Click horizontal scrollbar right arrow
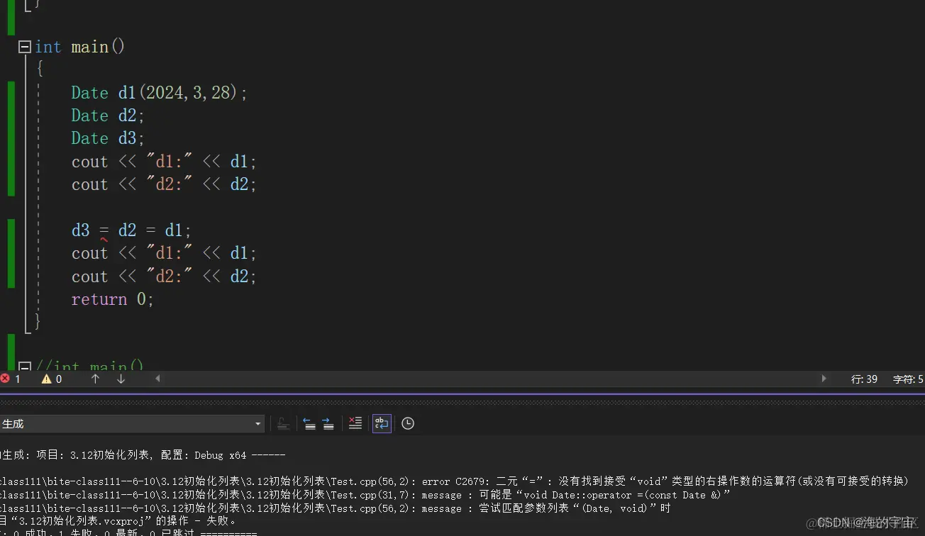The height and width of the screenshot is (536, 925). 824,379
